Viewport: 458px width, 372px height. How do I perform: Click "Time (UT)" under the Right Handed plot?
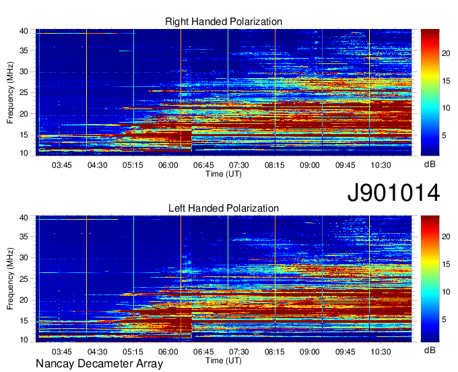coord(224,174)
